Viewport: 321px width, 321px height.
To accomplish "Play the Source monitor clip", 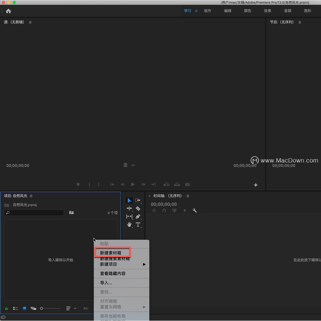I will [x=133, y=185].
